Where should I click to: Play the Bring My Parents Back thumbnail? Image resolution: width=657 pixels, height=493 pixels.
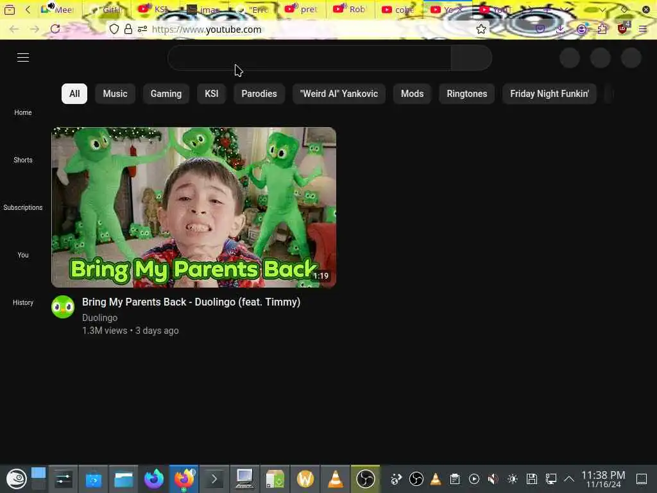pyautogui.click(x=194, y=207)
